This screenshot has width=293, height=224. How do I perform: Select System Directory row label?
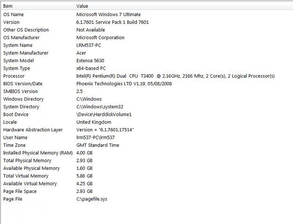click(x=21, y=107)
